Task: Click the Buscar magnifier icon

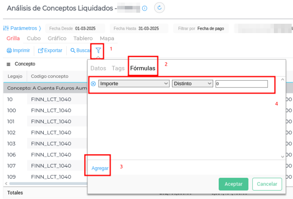Action: coord(73,50)
